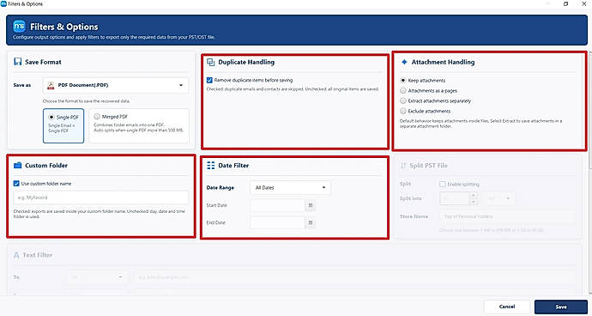Click the Filters & Options header title
Viewport: 592px width, 316px height.
tap(64, 27)
